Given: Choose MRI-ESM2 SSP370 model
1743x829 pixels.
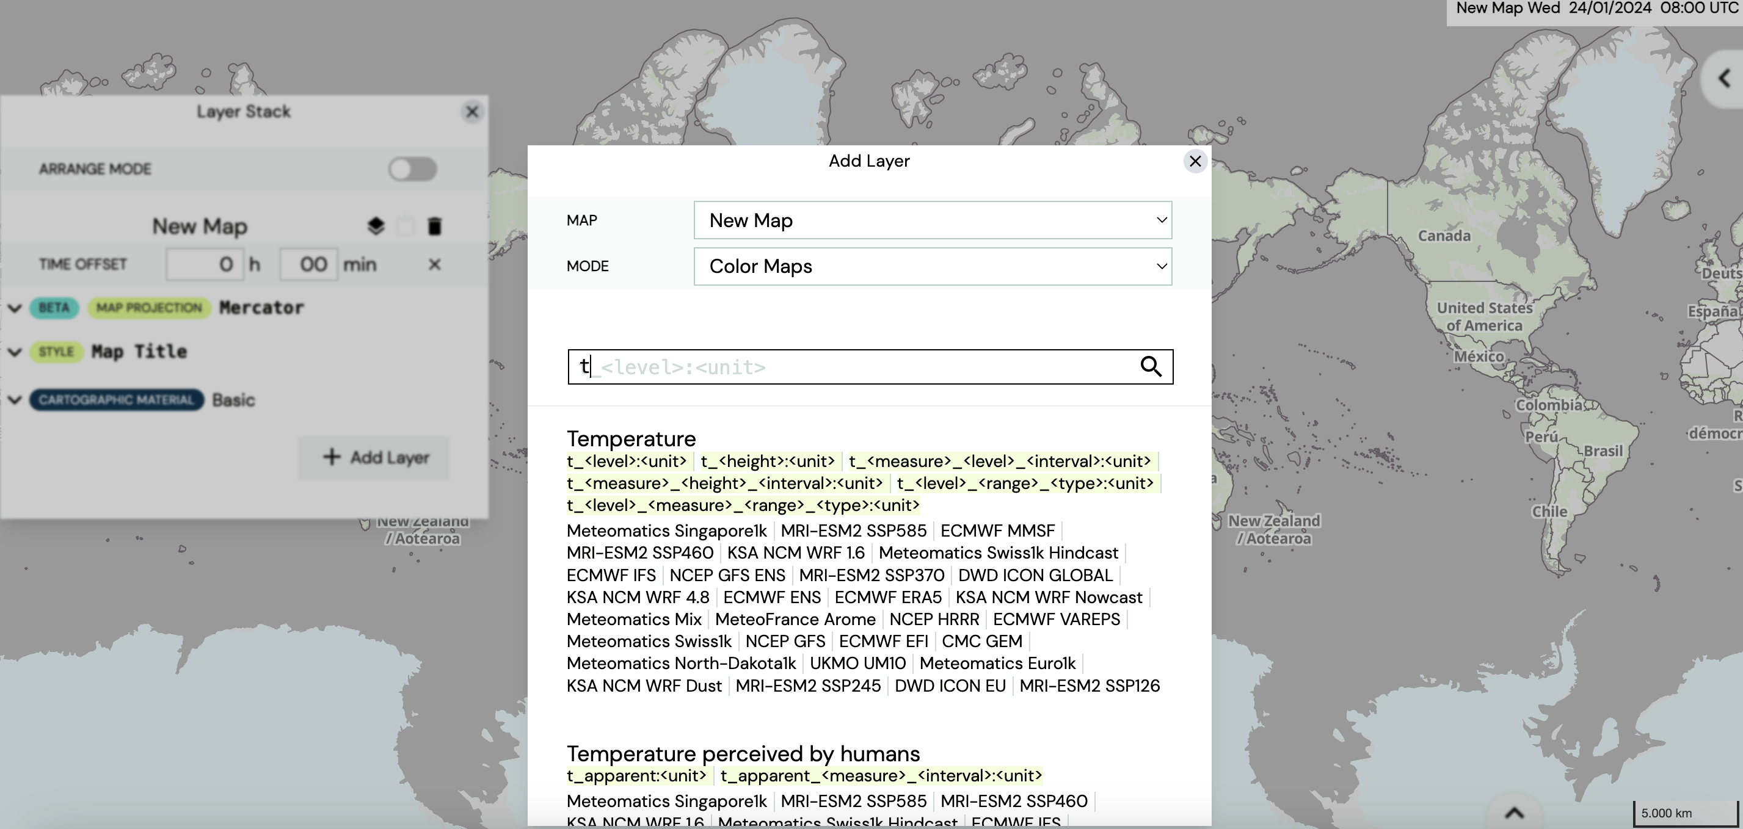Looking at the screenshot, I should tap(871, 576).
